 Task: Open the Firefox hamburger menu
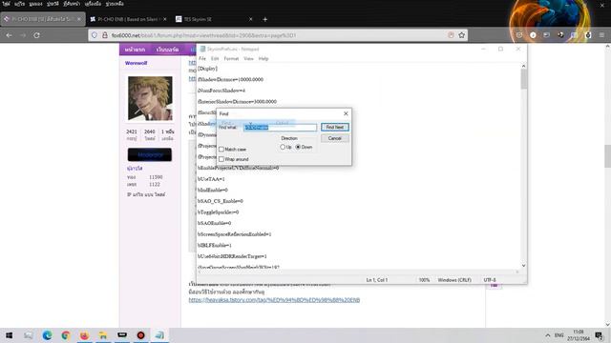click(601, 35)
